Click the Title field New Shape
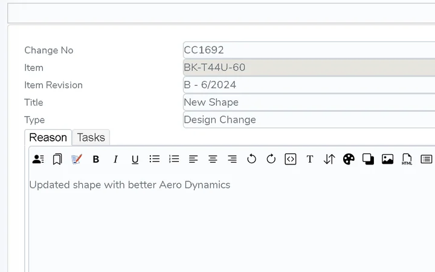The image size is (435, 272). tap(309, 102)
